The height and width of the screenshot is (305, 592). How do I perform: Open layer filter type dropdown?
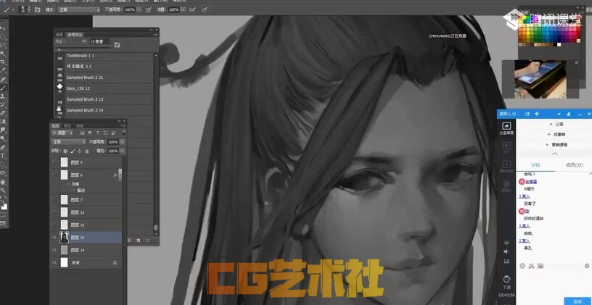point(62,133)
